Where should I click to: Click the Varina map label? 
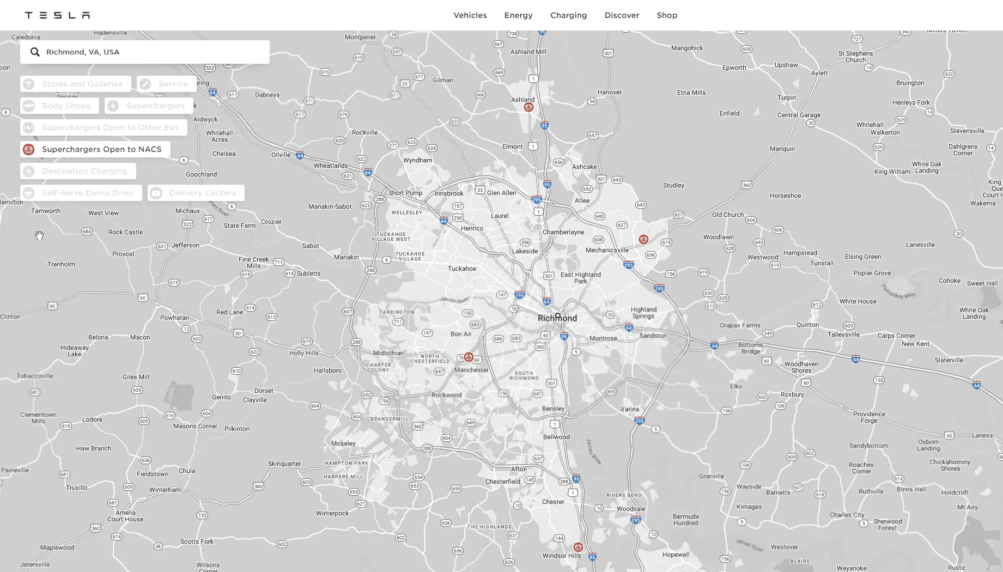click(630, 409)
